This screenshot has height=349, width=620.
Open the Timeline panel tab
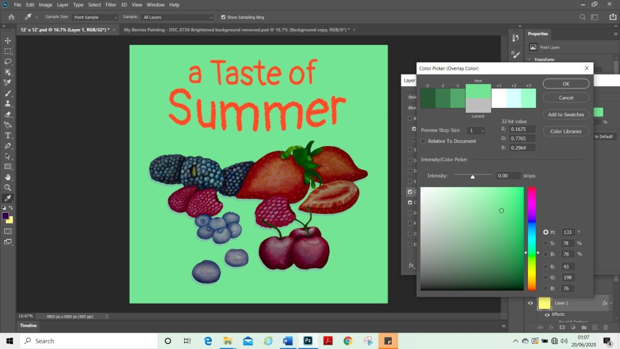click(x=28, y=325)
